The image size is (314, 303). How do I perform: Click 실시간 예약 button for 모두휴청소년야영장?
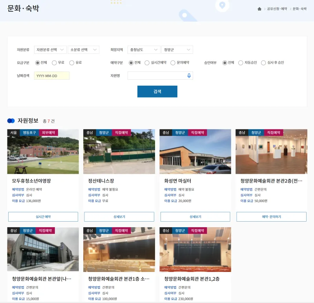pos(43,217)
